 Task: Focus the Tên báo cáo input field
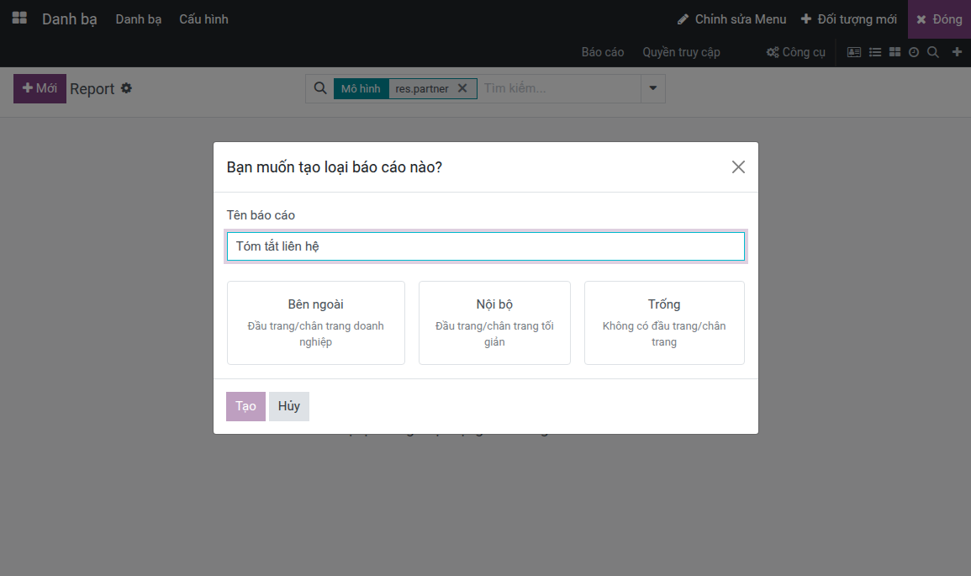tap(486, 246)
